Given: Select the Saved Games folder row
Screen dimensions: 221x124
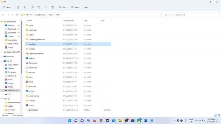Looking at the screenshot, I should (x=68, y=96).
